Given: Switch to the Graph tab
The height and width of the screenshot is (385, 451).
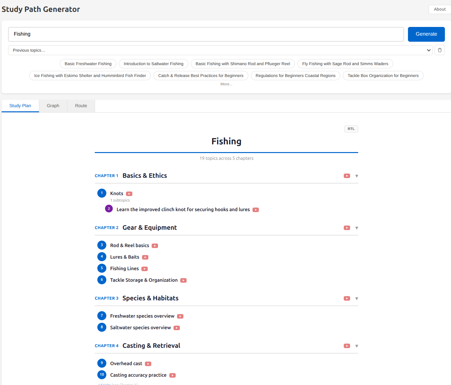Looking at the screenshot, I should pos(53,106).
